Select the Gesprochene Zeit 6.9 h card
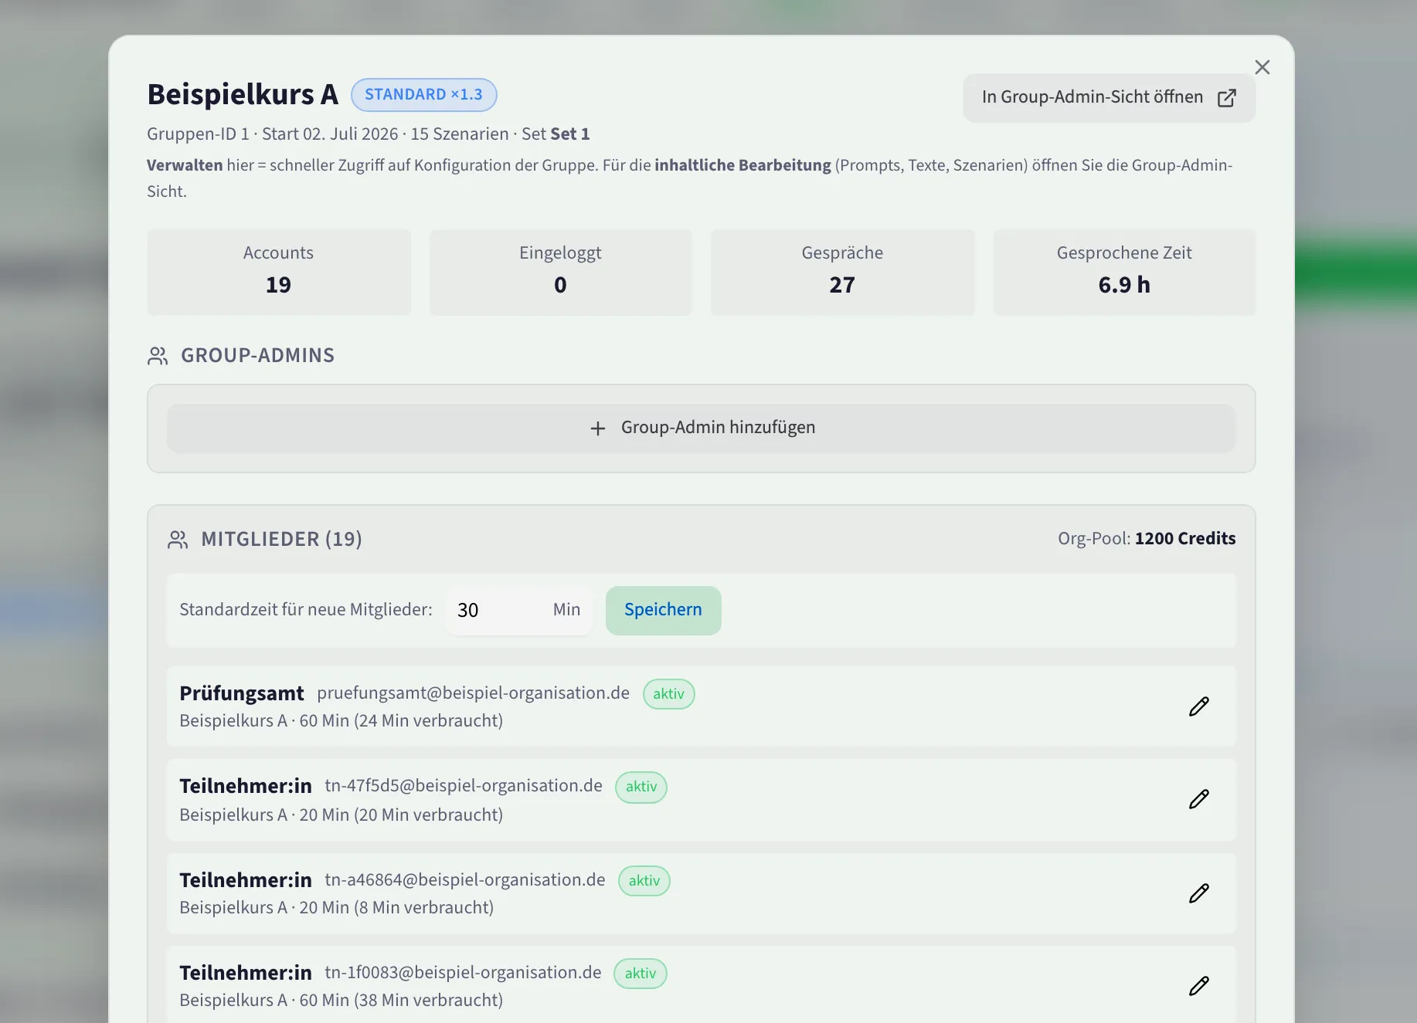Screen dimensions: 1417x1023 coord(1124,272)
